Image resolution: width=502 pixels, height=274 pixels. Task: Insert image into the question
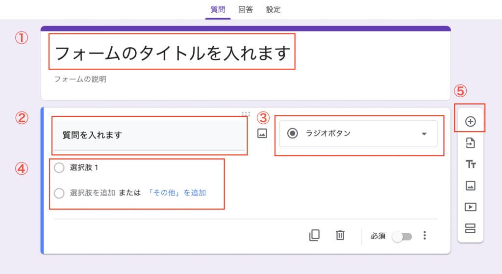(262, 134)
